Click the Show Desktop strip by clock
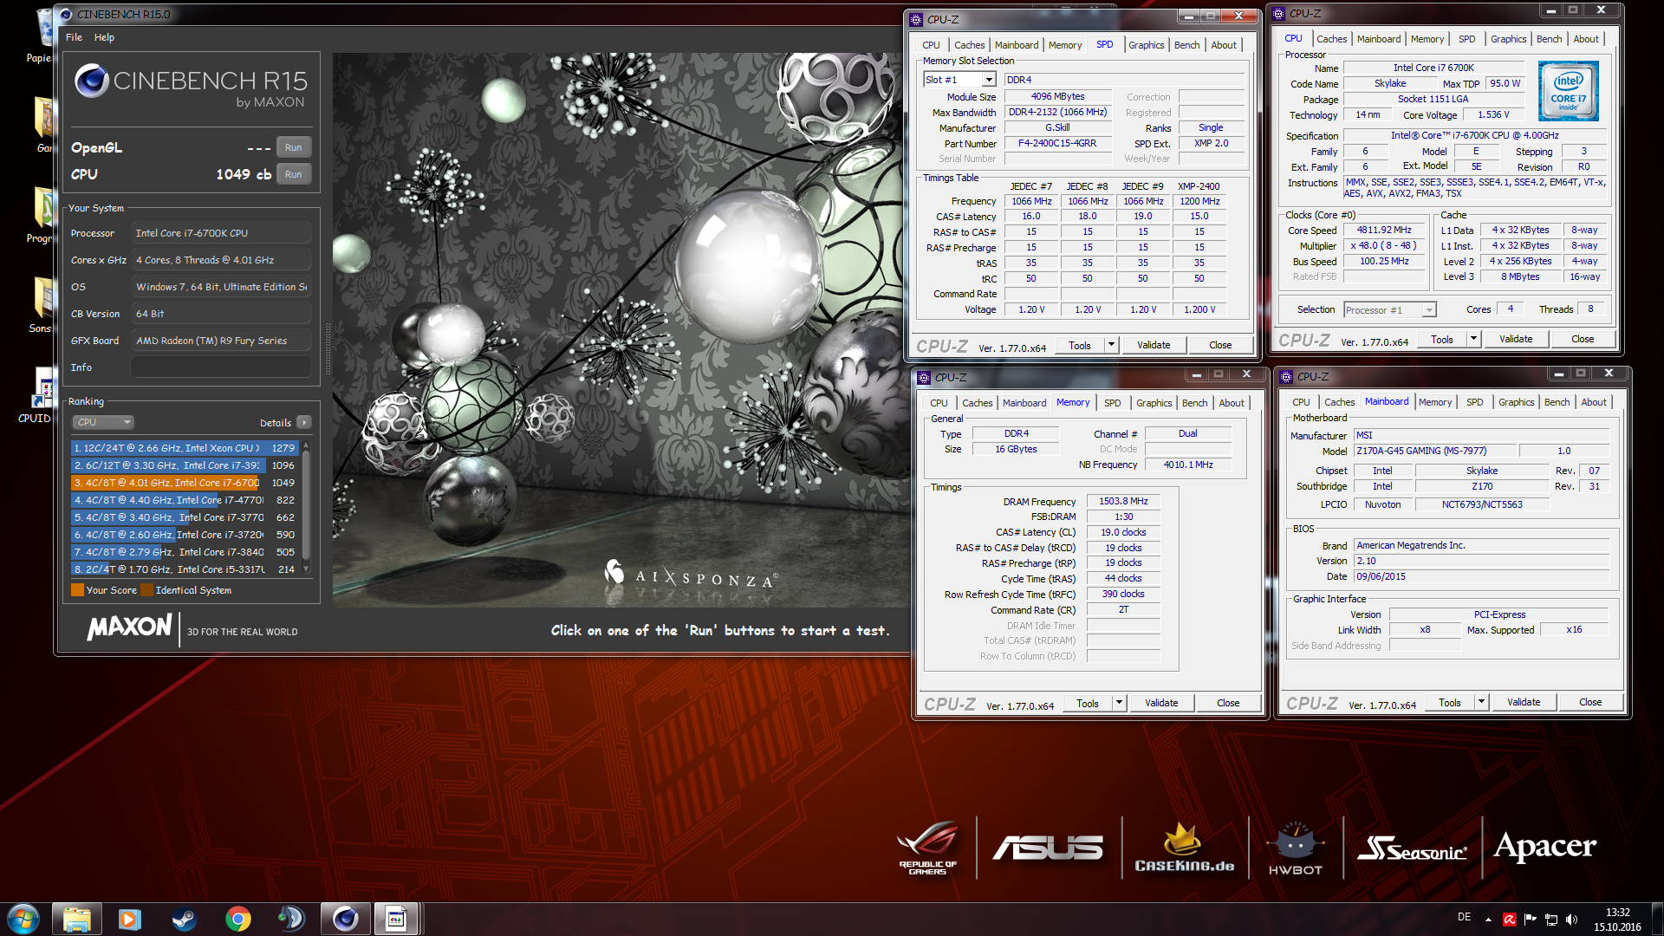The image size is (1664, 936). click(1657, 919)
